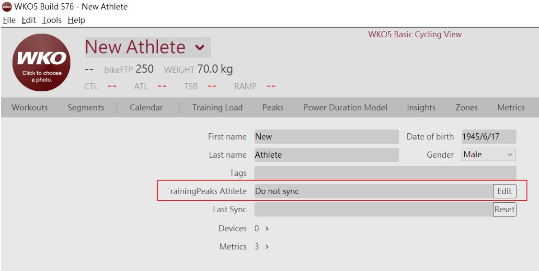Open the Gender dropdown showing Male
Screen dimensions: 539x271
(489, 154)
